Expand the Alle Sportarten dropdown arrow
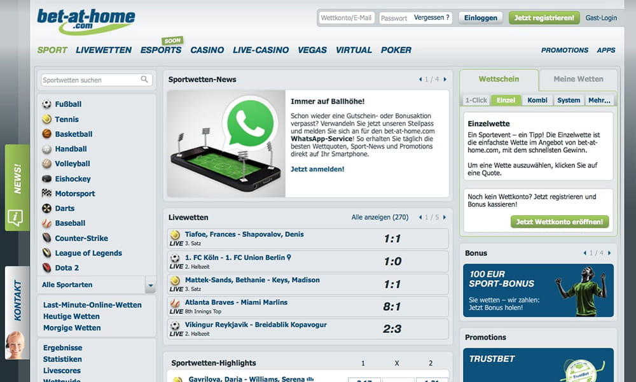The width and height of the screenshot is (636, 382). pos(151,285)
